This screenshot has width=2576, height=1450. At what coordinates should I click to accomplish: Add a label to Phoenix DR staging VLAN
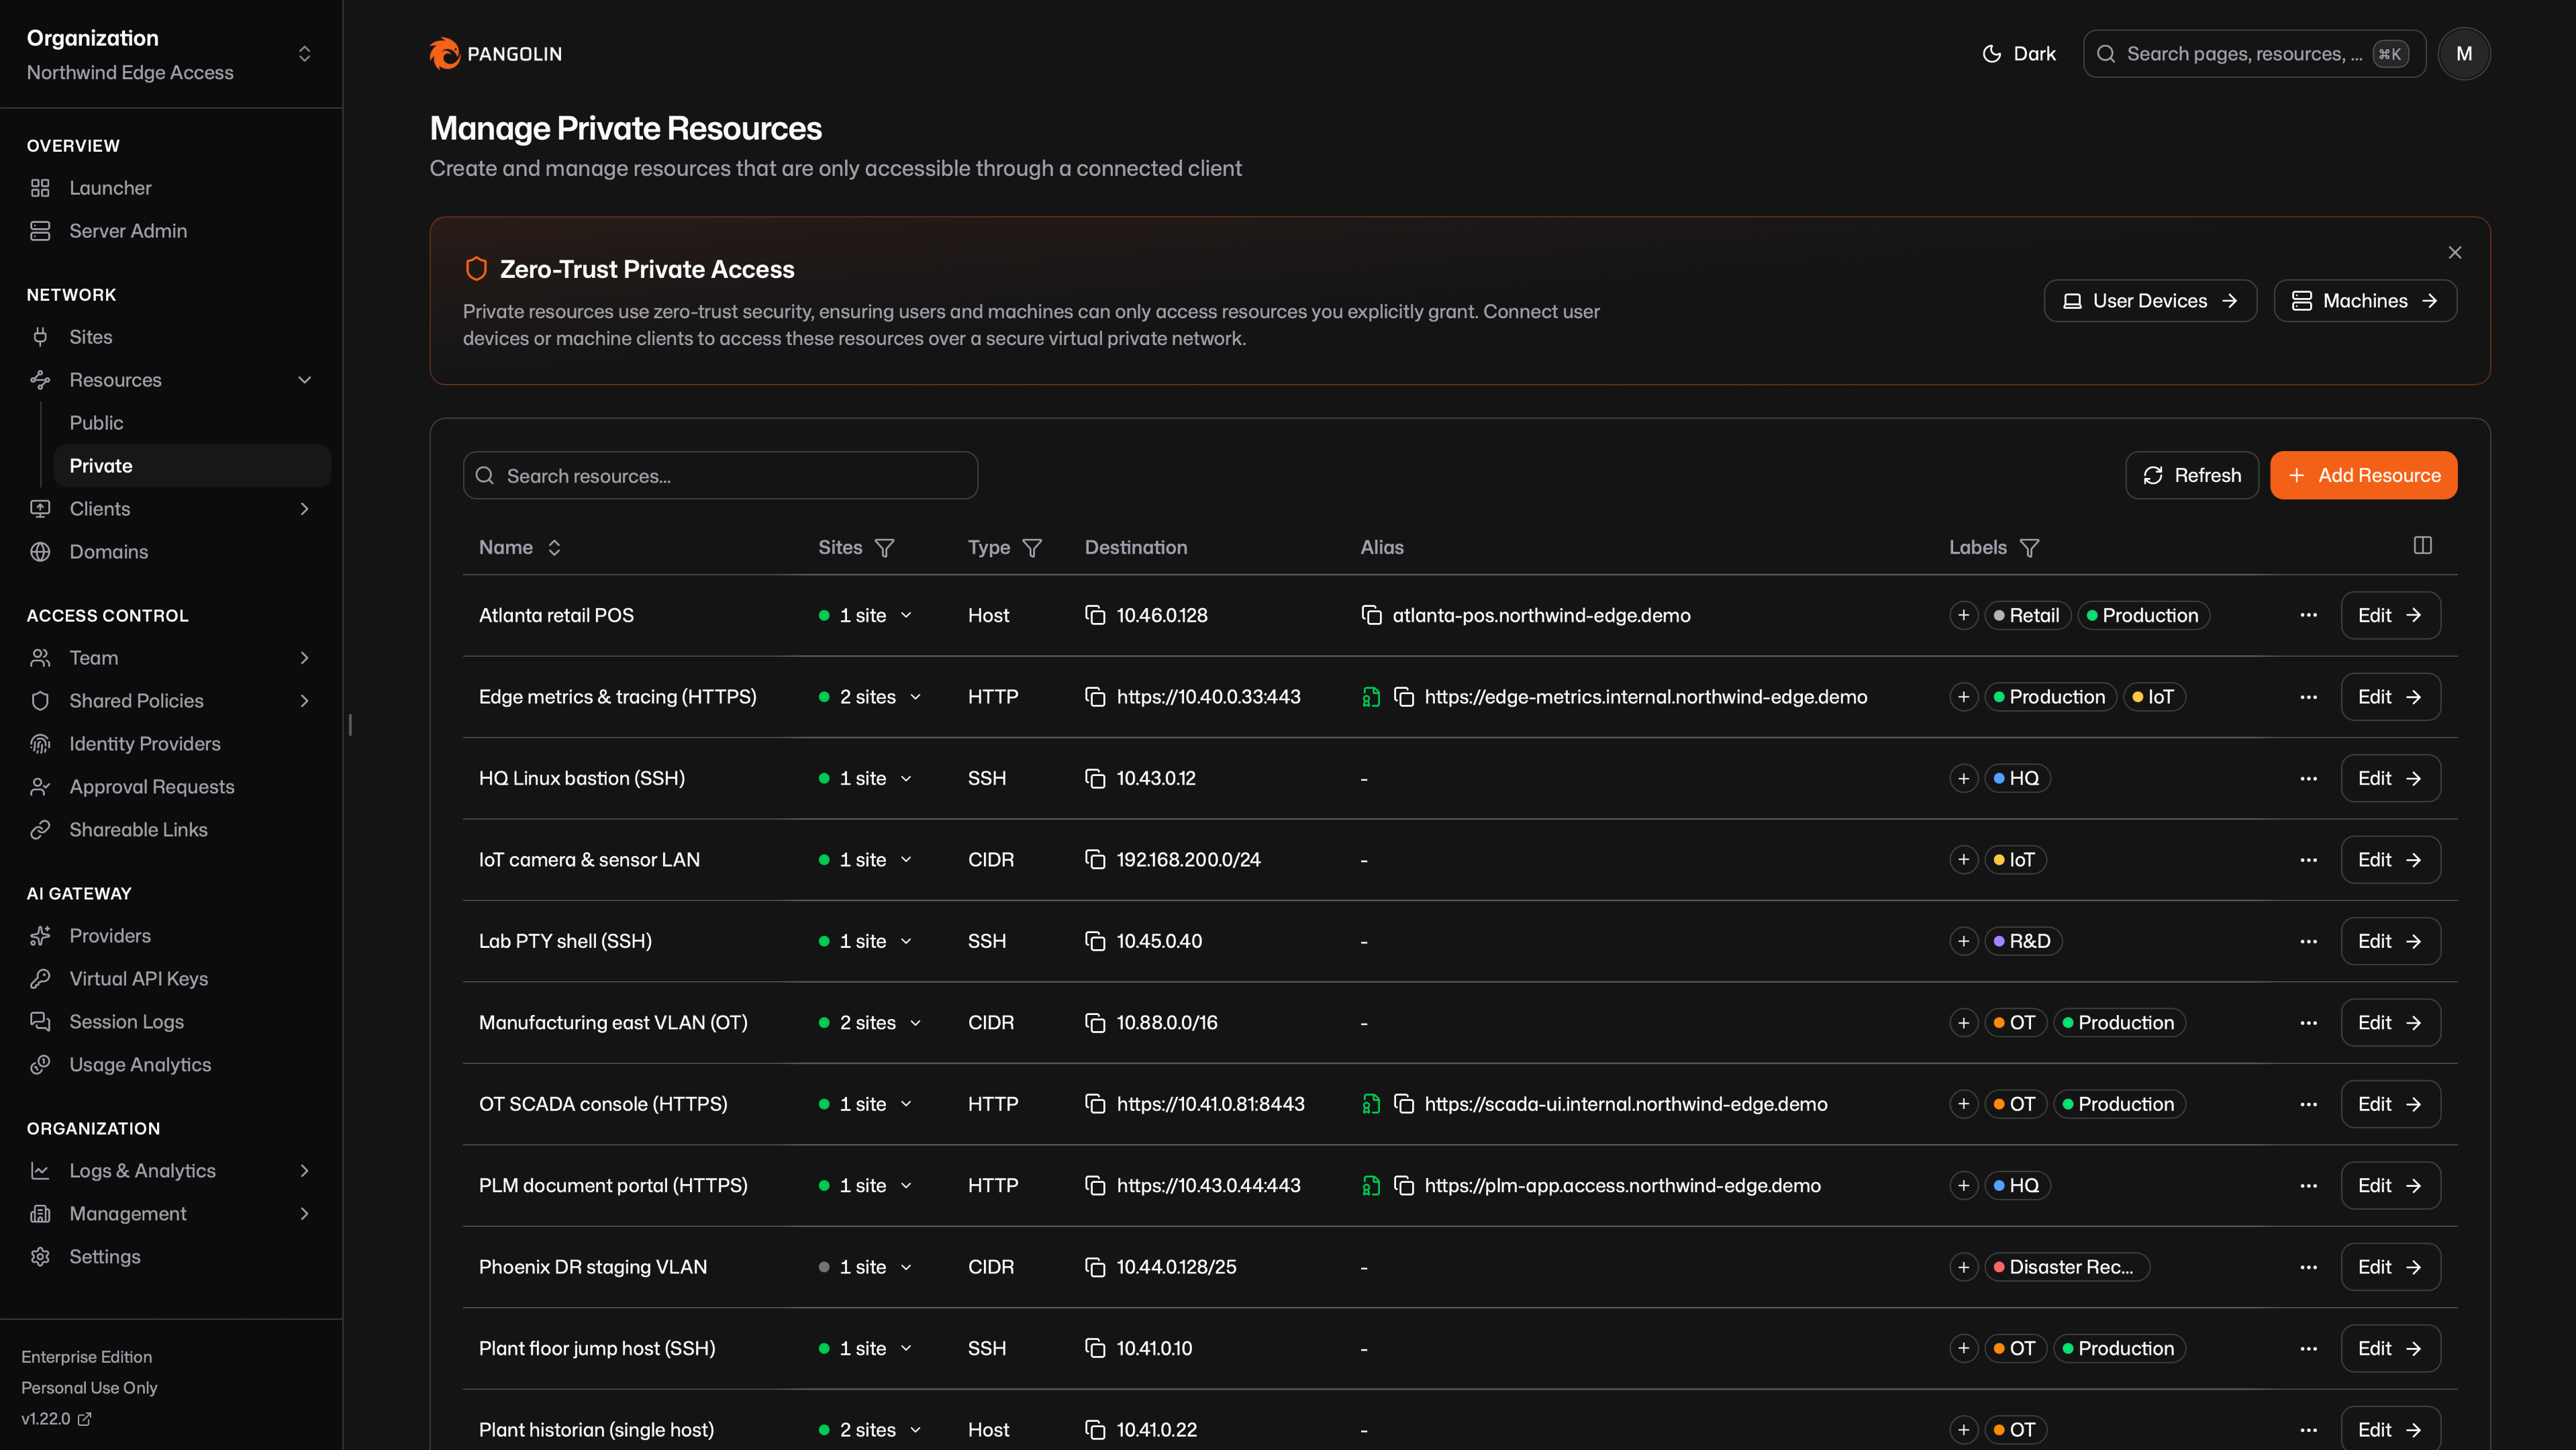pos(1963,1267)
